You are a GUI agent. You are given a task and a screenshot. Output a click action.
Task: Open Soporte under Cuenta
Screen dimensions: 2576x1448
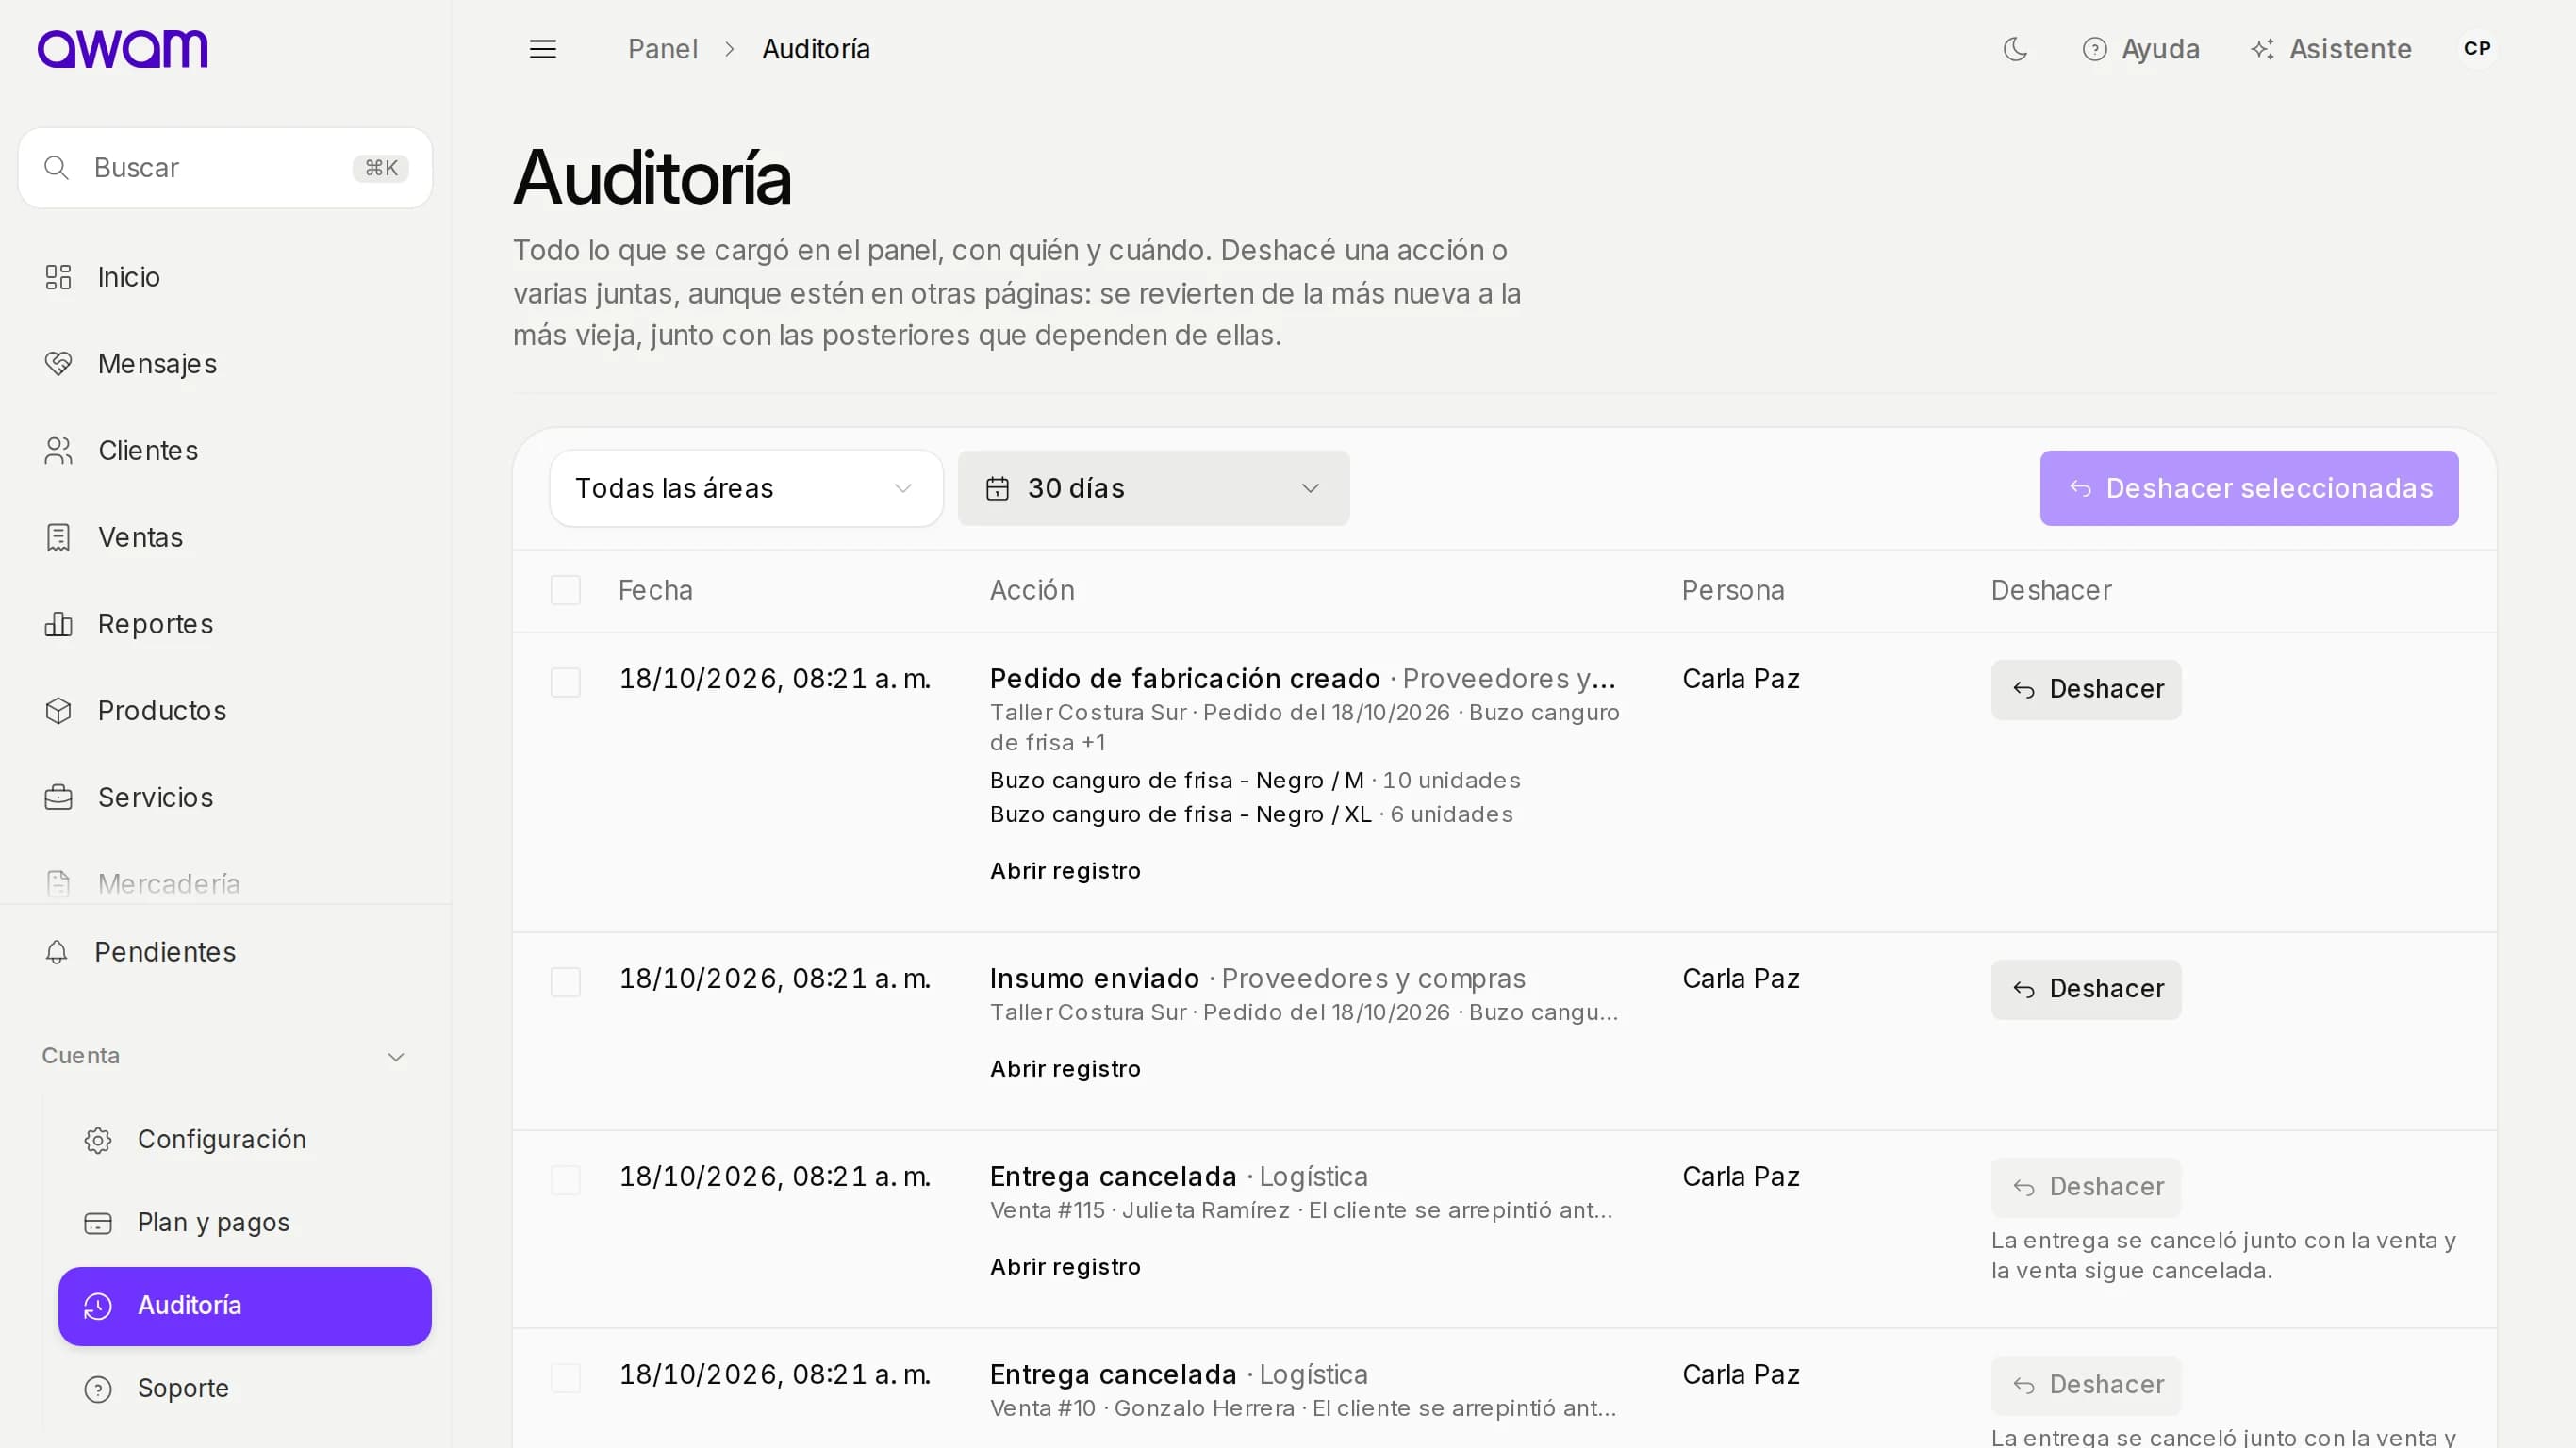coord(245,1389)
